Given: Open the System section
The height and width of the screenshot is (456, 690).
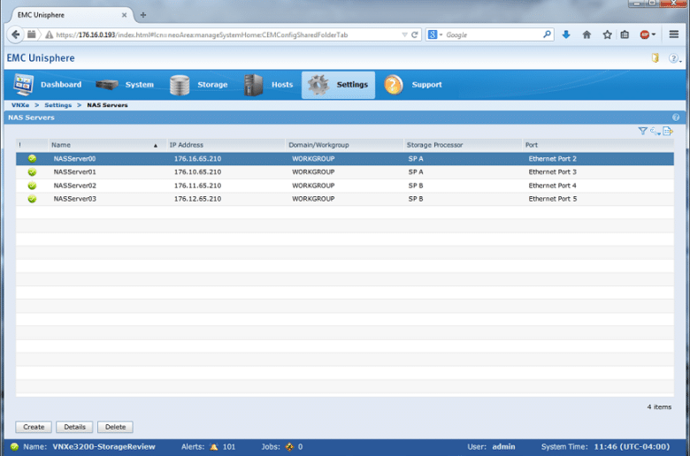Looking at the screenshot, I should 125,85.
